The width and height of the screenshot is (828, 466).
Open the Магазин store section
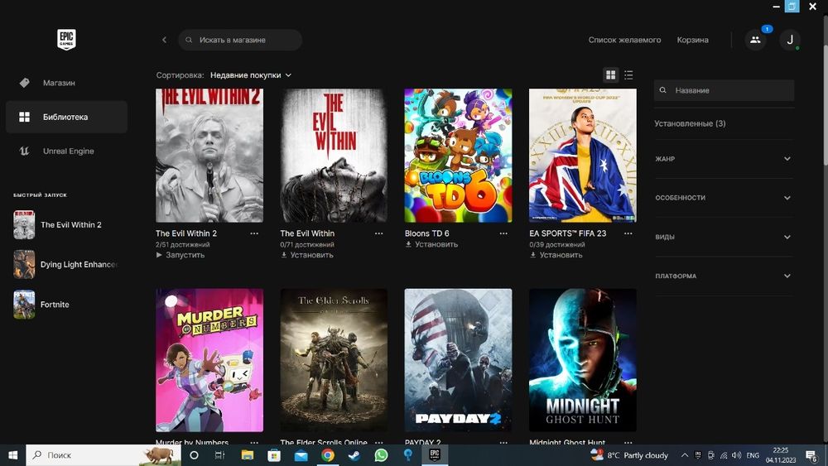click(66, 83)
